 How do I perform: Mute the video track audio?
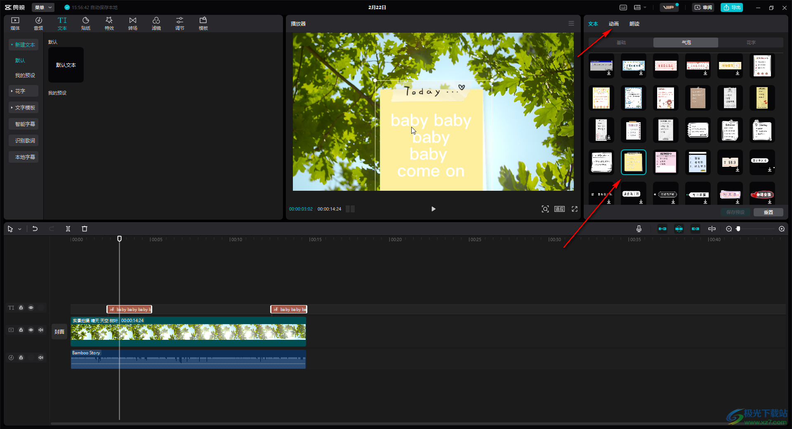pos(41,330)
